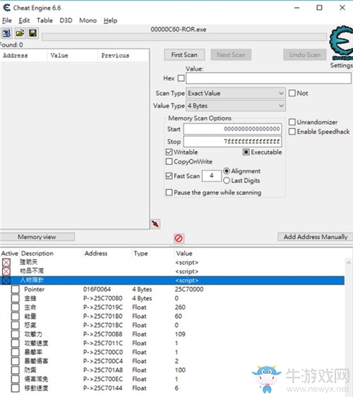Click the Type column header
353x397 pixels.
(140, 253)
